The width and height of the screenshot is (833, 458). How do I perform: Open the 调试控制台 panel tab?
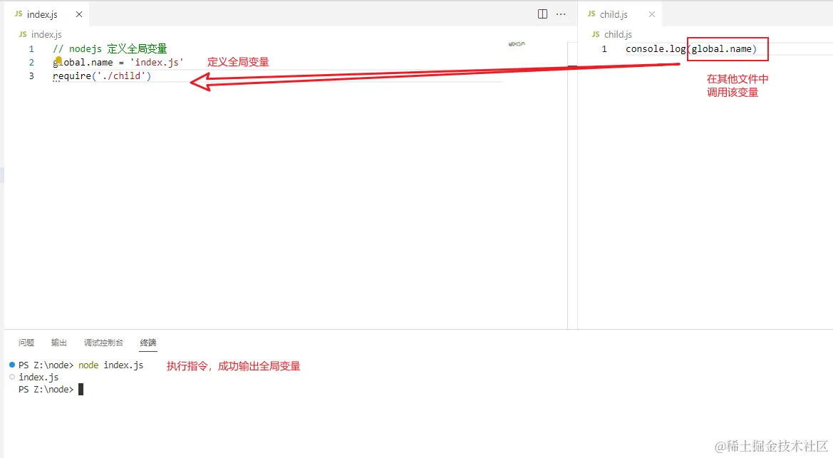(103, 343)
